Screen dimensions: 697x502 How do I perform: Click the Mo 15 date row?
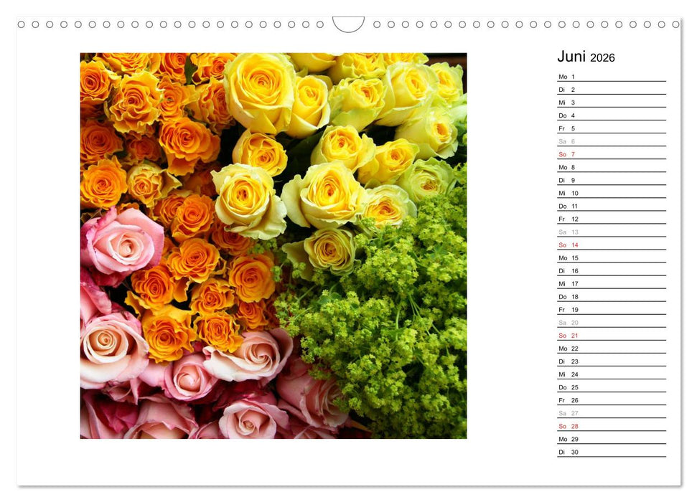tap(610, 257)
